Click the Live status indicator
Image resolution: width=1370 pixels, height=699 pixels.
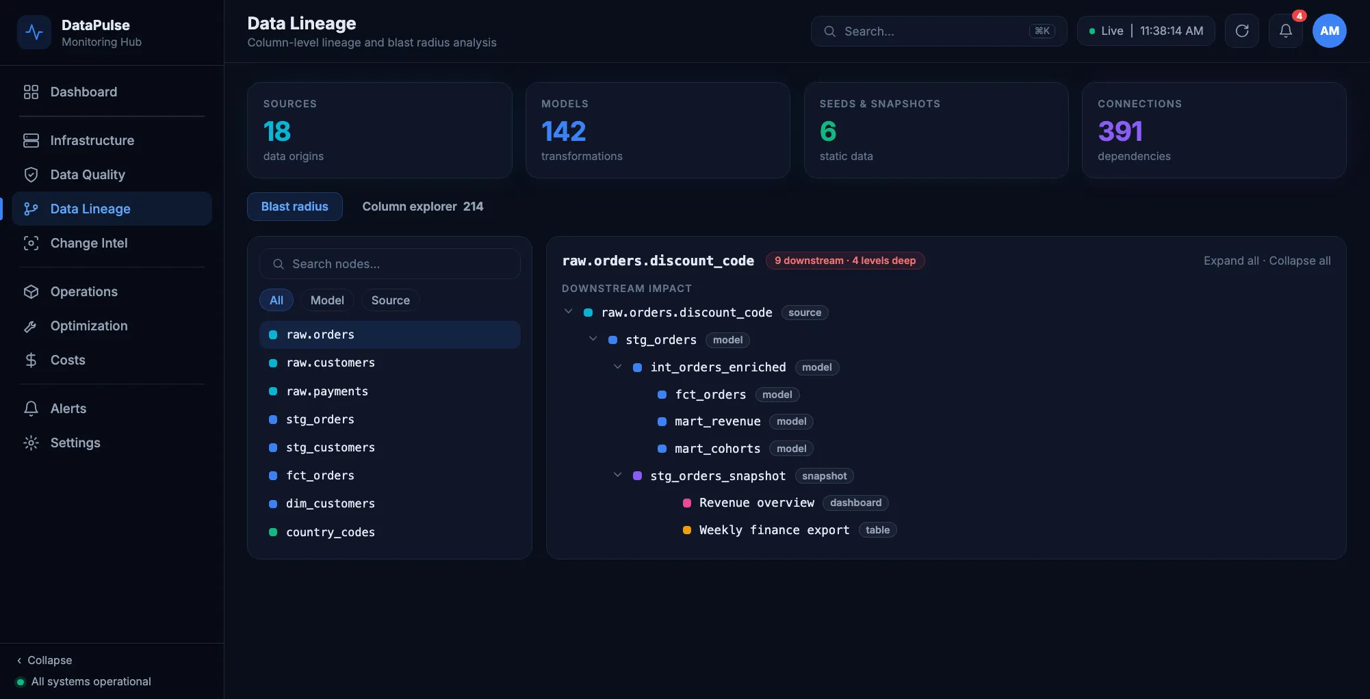(x=1106, y=31)
